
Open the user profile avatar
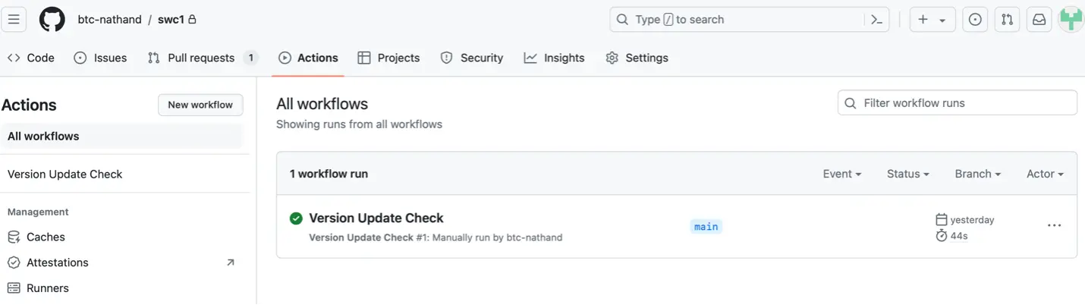(1071, 20)
